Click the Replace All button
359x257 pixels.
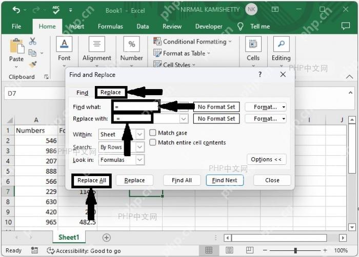[92, 180]
